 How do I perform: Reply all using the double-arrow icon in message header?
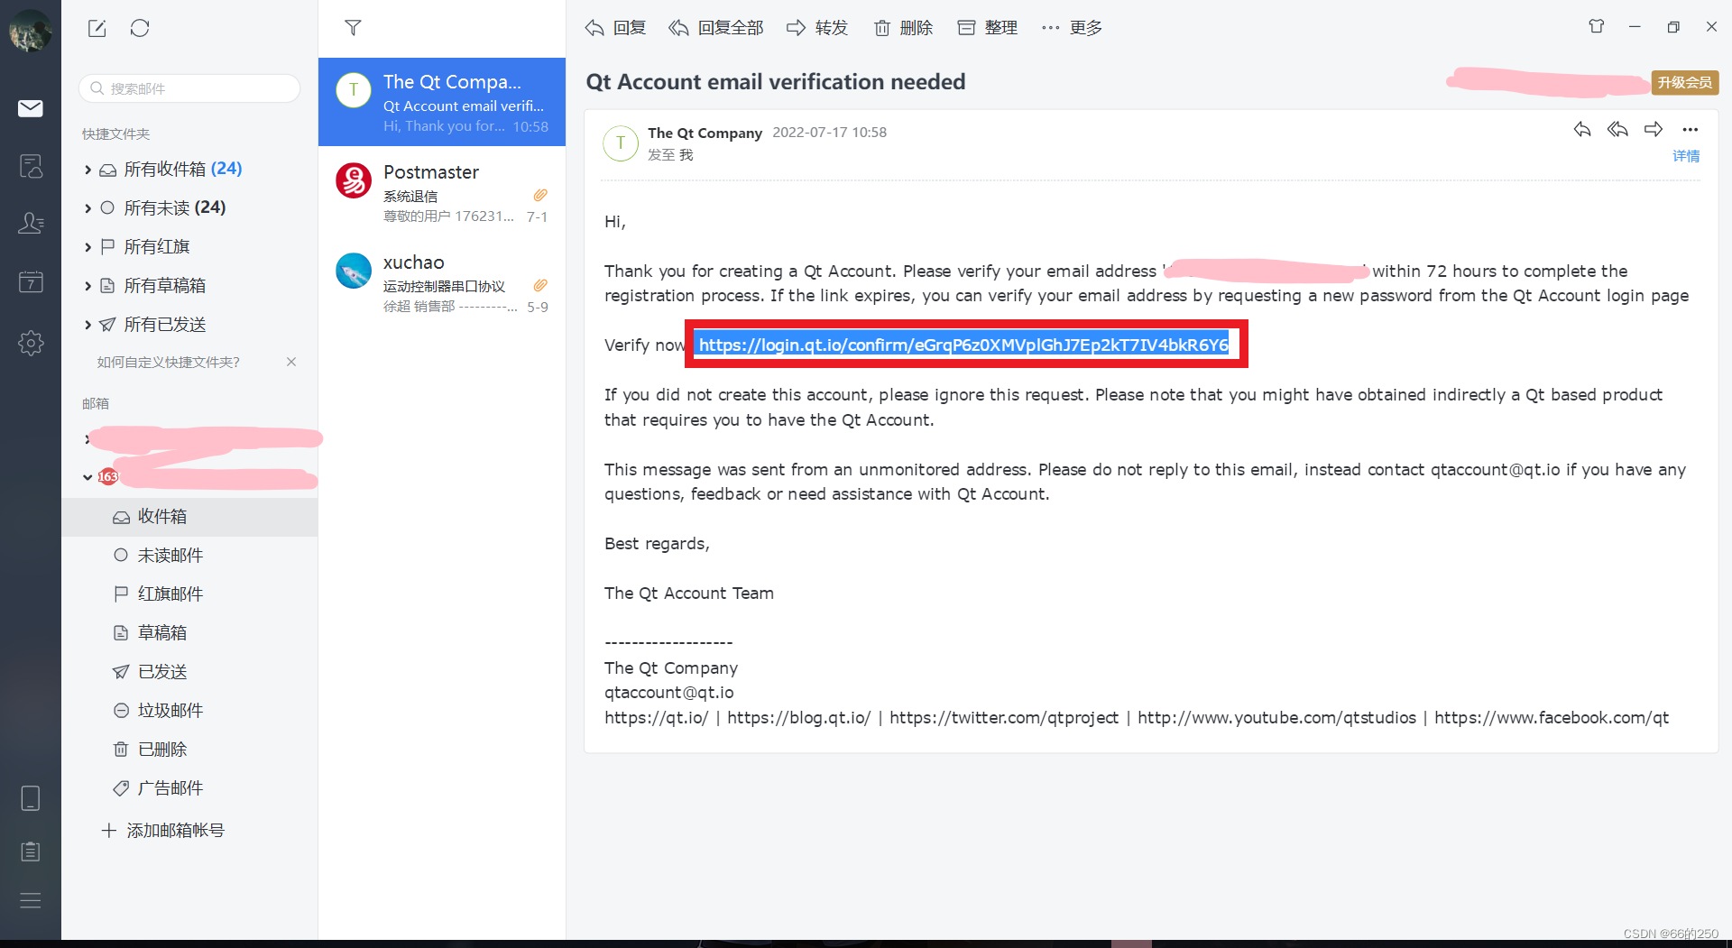1617,129
